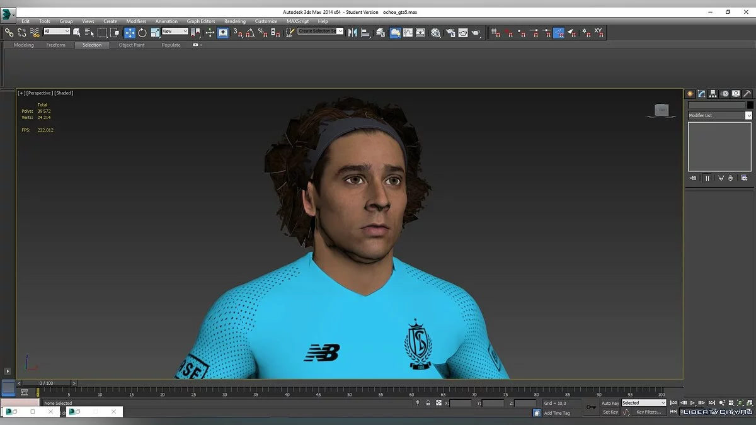Open the Modifier List dropdown

[x=720, y=115]
